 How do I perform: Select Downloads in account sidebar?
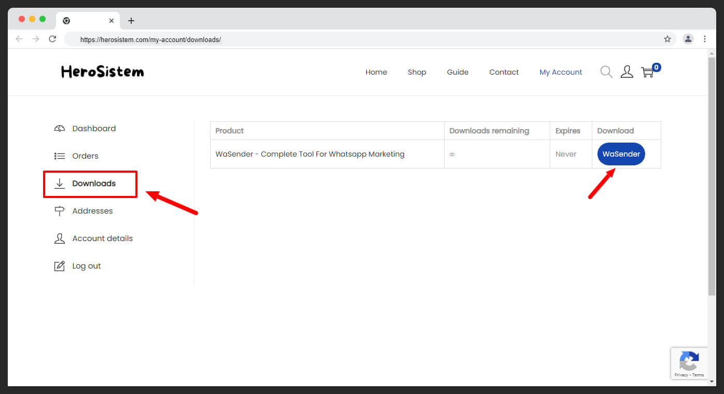coord(94,184)
